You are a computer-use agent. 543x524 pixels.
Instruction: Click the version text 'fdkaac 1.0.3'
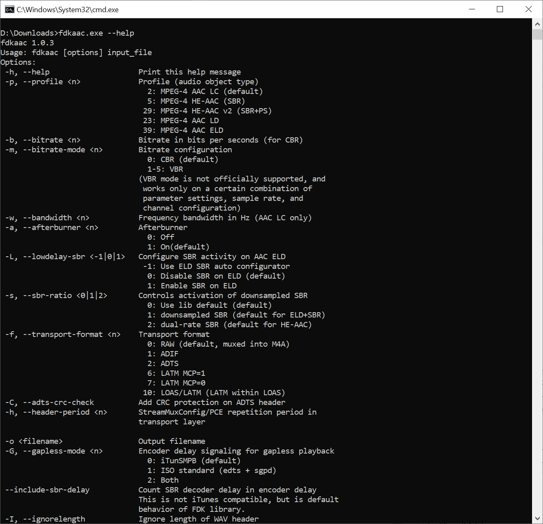pos(27,43)
